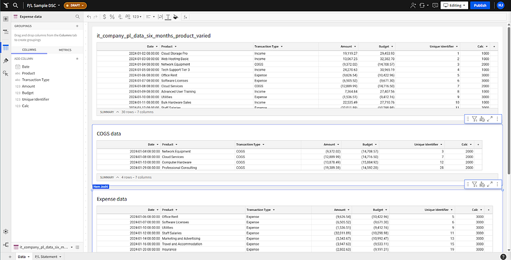The height and width of the screenshot is (260, 511).
Task: Open the 123 number format dropdown
Action: (x=137, y=17)
